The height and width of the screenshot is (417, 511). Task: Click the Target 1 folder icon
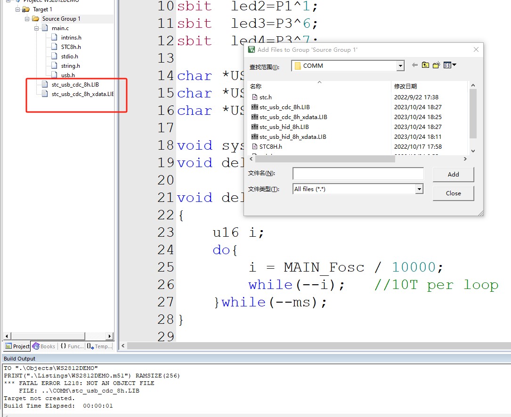(x=26, y=9)
